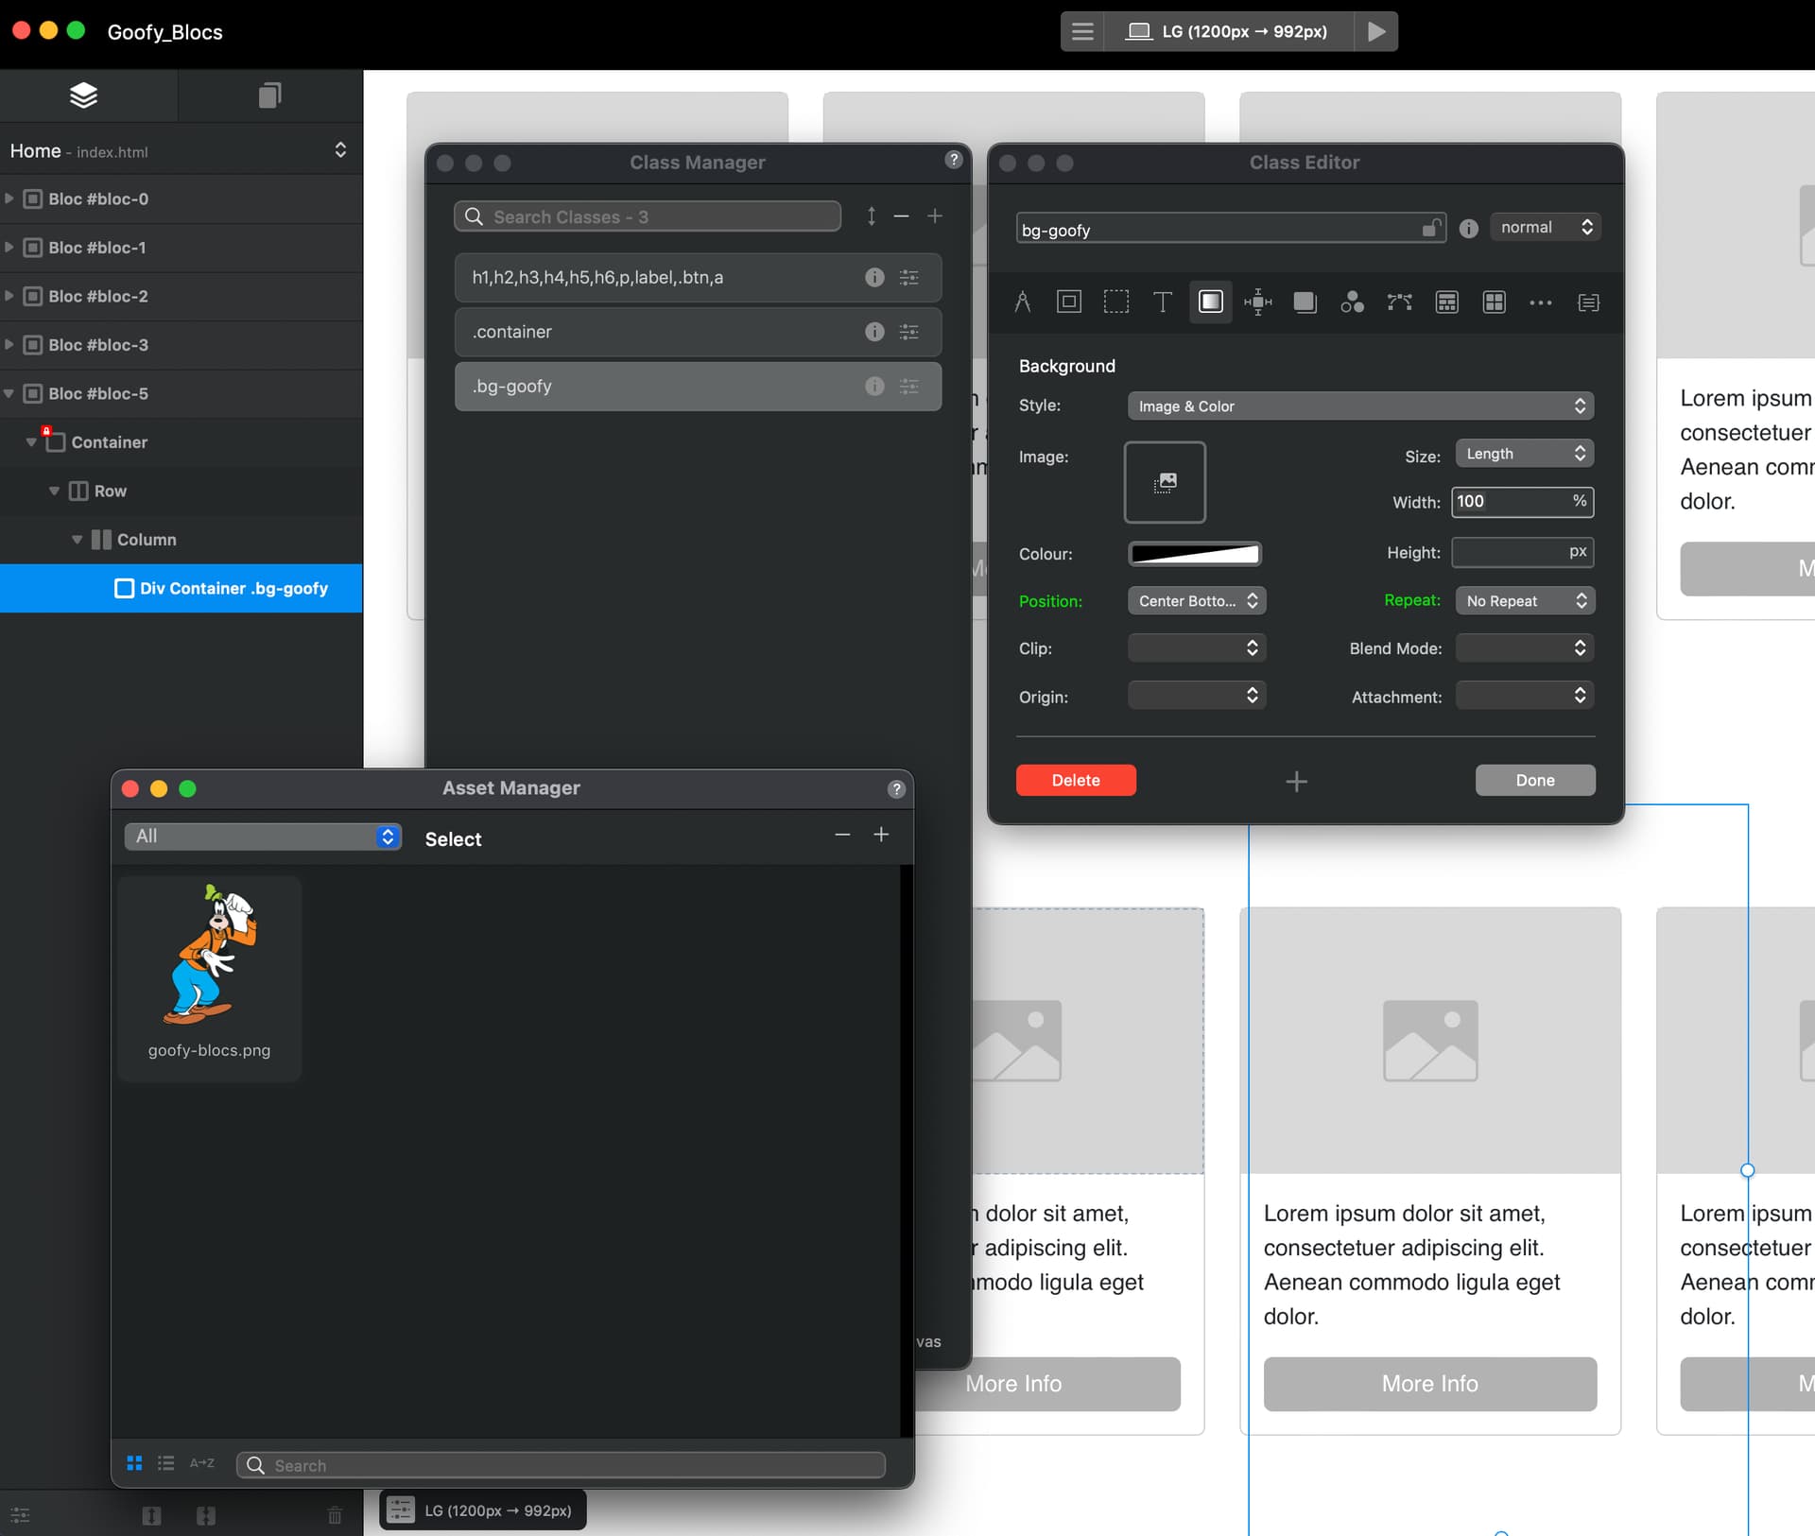Screen dimensions: 1815x1536
Task: Collapse the Bloc #bloc-5 tree item
Action: [9, 393]
